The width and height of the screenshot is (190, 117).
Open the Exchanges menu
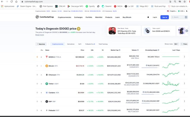pos(78,17)
